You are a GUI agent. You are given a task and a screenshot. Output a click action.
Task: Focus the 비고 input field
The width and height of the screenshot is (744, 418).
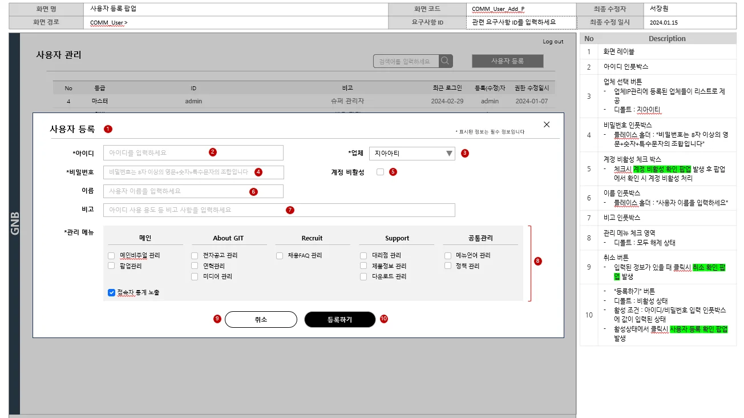[x=279, y=210]
